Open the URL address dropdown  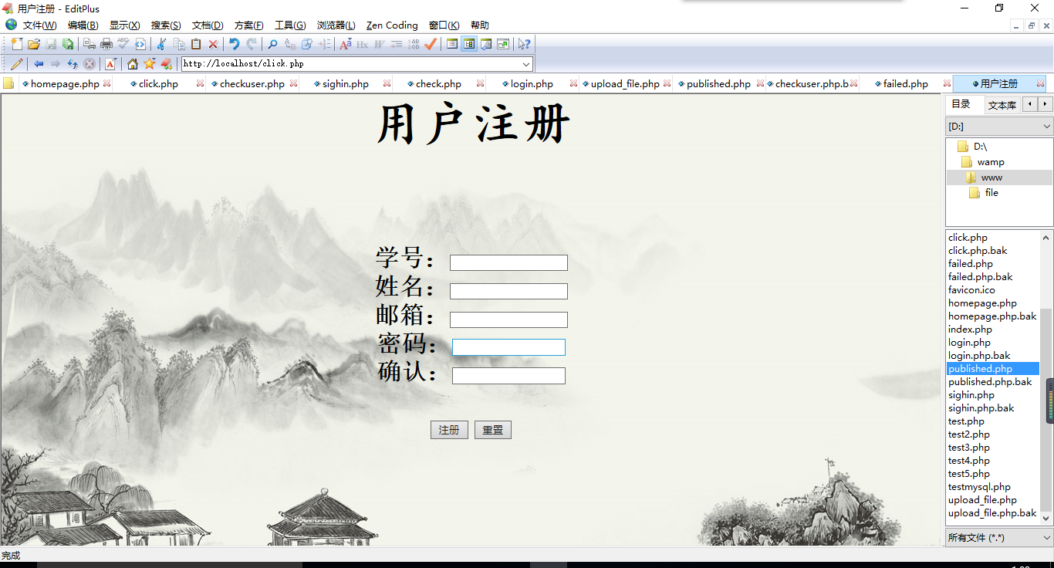click(526, 64)
